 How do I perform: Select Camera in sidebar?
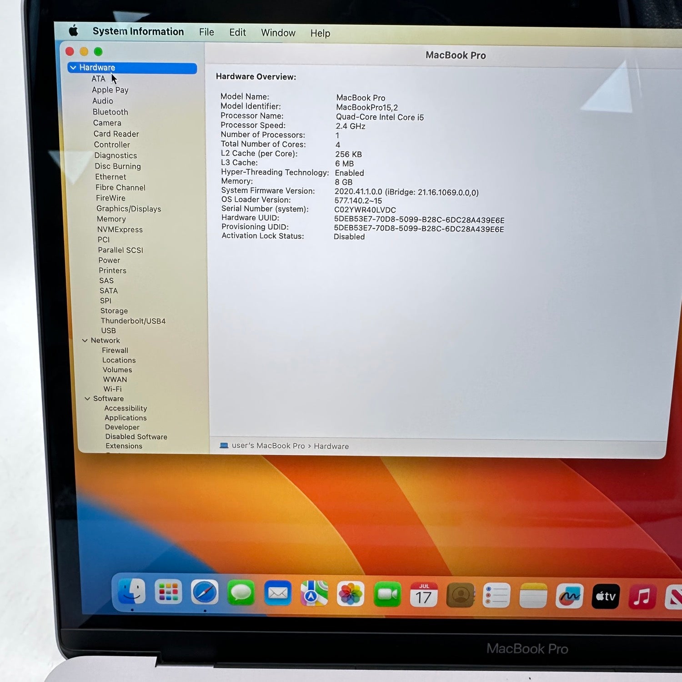[107, 123]
